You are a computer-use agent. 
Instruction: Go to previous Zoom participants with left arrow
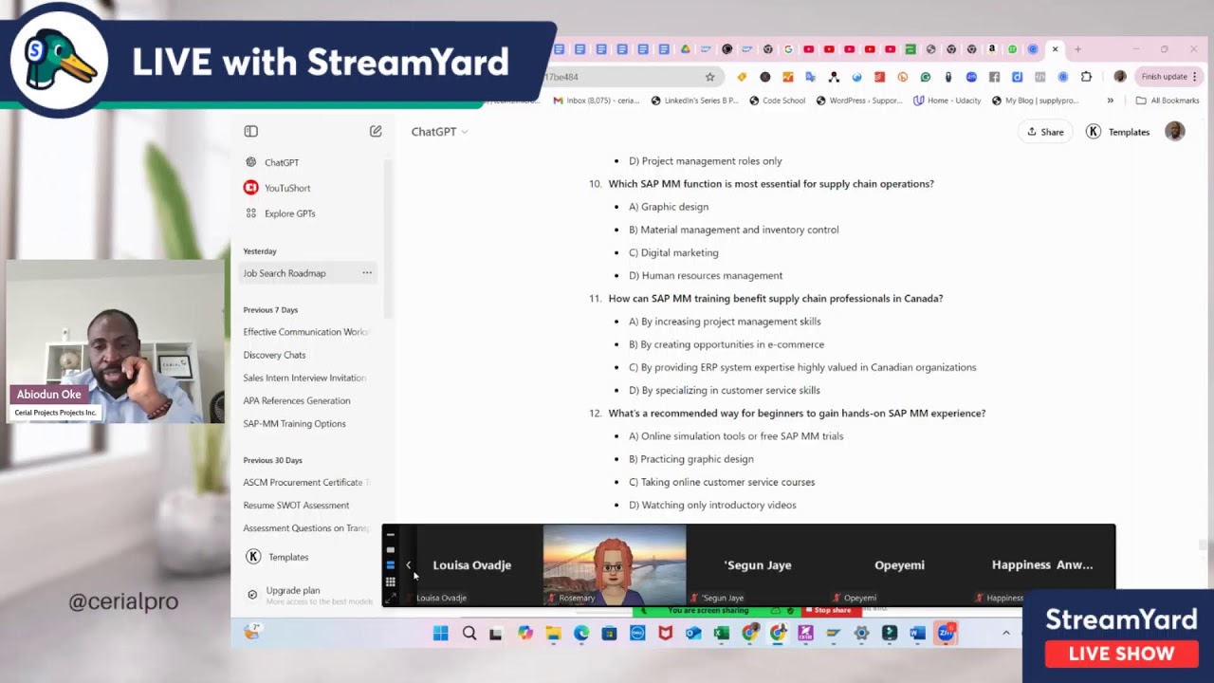(409, 565)
